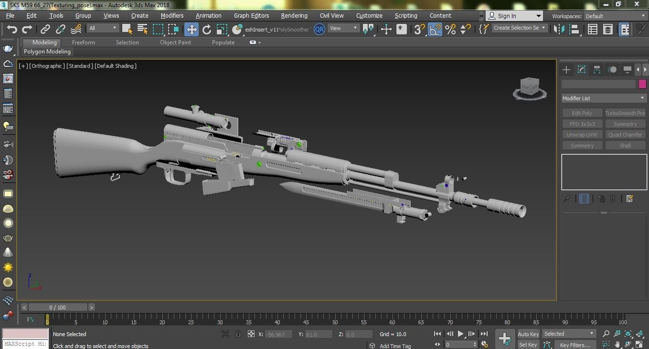
Task: Click the Undo arrow in main toolbar
Action: pos(12,29)
